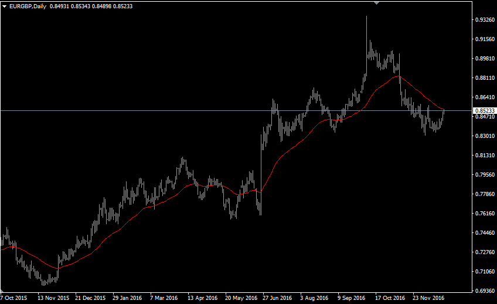Viewport: 497px width, 304px height.
Task: Click the small triangle marker at chart bottom-left corner
Action: click(x=2, y=291)
